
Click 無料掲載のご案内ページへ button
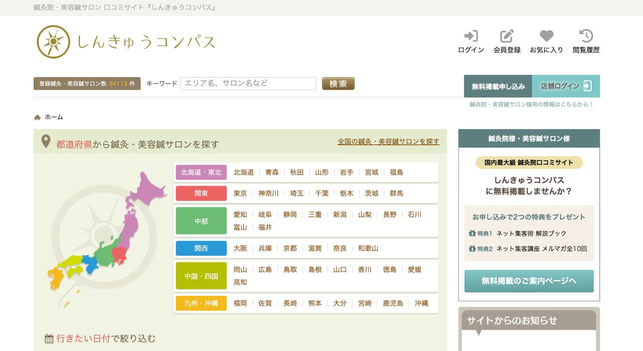click(x=529, y=281)
